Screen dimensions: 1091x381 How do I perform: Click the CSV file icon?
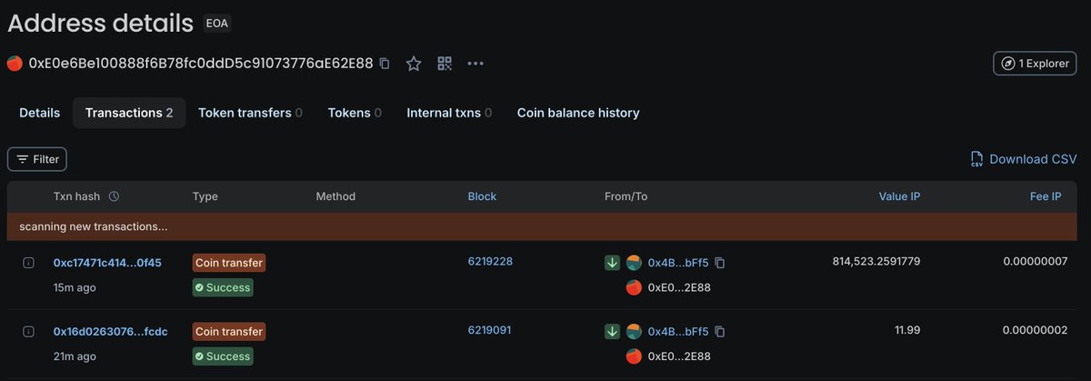[976, 159]
